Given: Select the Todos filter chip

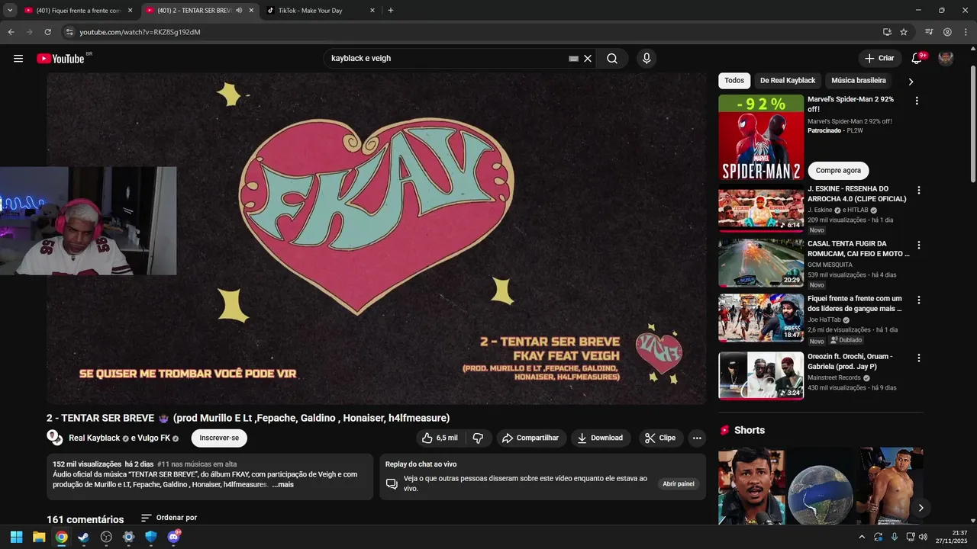Looking at the screenshot, I should pos(734,80).
